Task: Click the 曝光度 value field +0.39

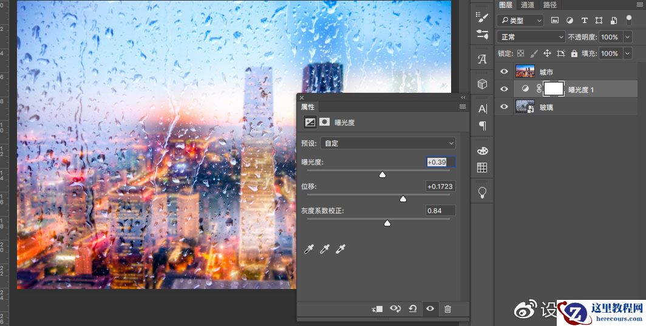Action: click(440, 162)
